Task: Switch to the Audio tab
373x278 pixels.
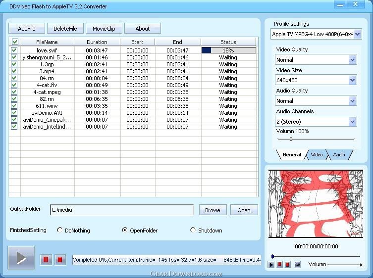Action: click(x=339, y=155)
